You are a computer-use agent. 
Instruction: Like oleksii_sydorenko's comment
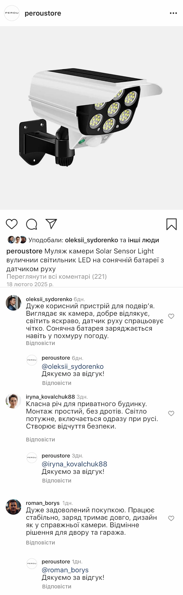pyautogui.click(x=171, y=316)
